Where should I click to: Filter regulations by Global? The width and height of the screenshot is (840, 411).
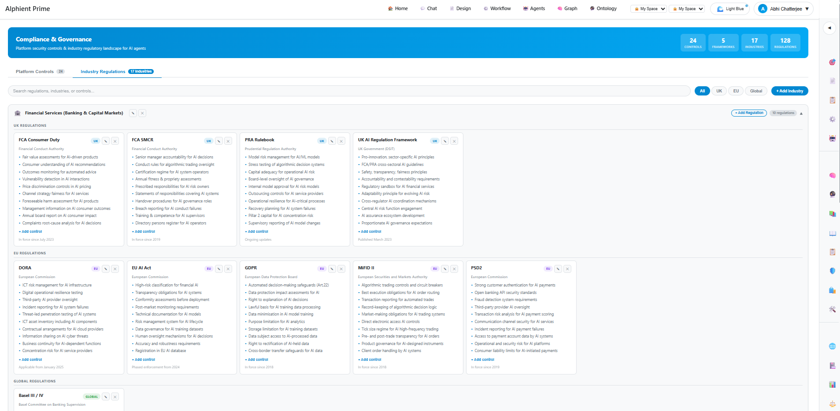point(756,91)
